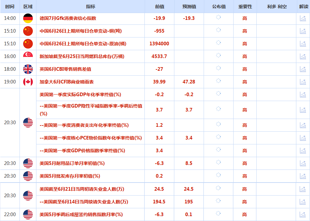310x221 pixels.
Task: Click loading spinner in 英国6月CBI row
Action: coord(219,68)
